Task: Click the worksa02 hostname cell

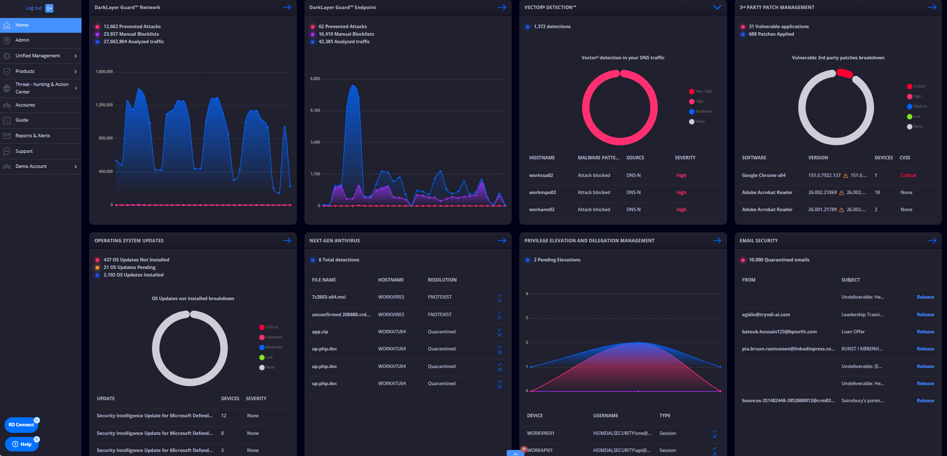Action: pyautogui.click(x=541, y=175)
